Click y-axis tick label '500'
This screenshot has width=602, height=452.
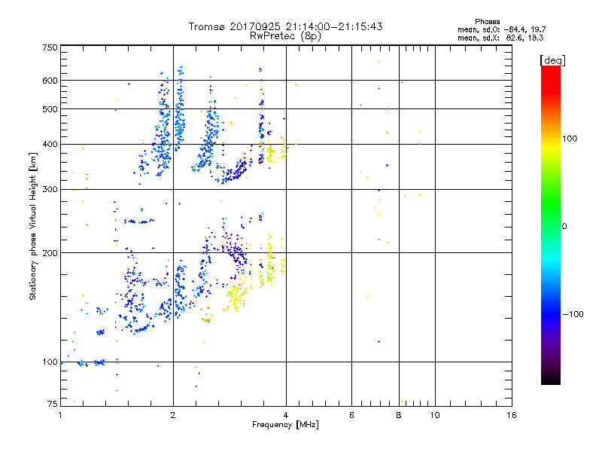coord(50,109)
